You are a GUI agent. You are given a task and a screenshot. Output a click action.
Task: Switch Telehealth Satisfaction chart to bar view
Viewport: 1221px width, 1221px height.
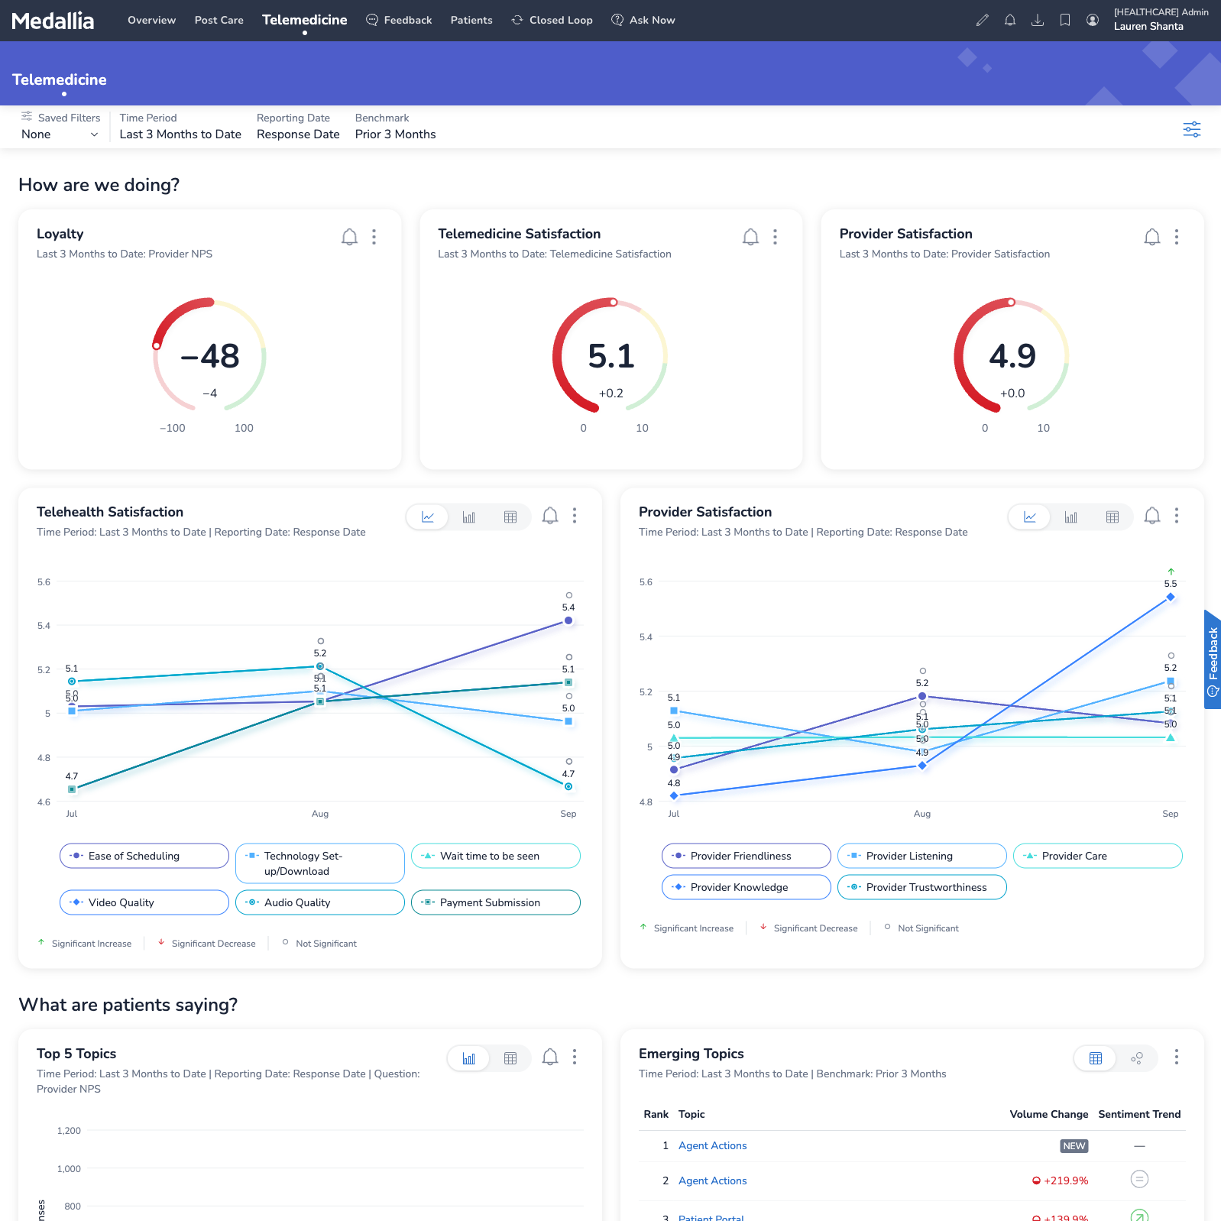[468, 517]
